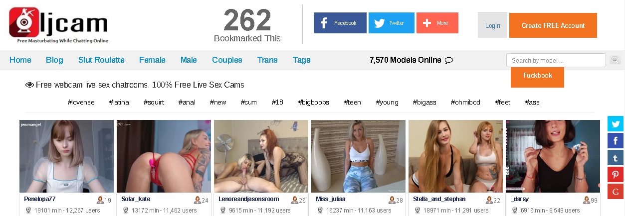Click the Login button
Screen dimensions: 625x216
click(x=492, y=25)
